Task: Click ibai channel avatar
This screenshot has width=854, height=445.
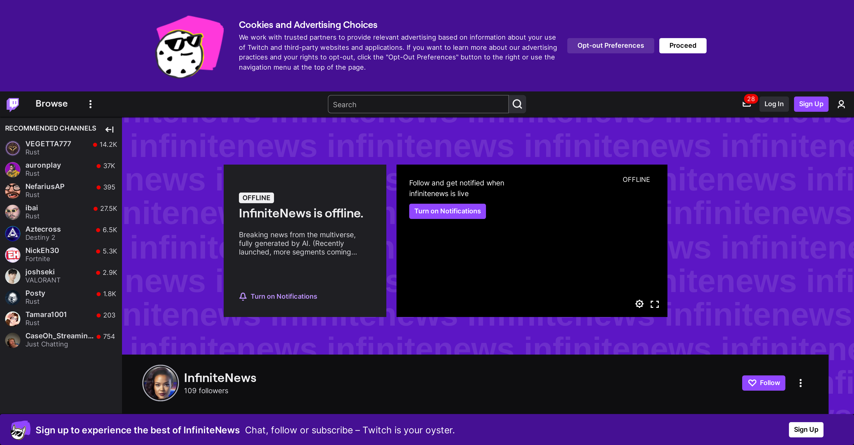Action: pyautogui.click(x=13, y=212)
